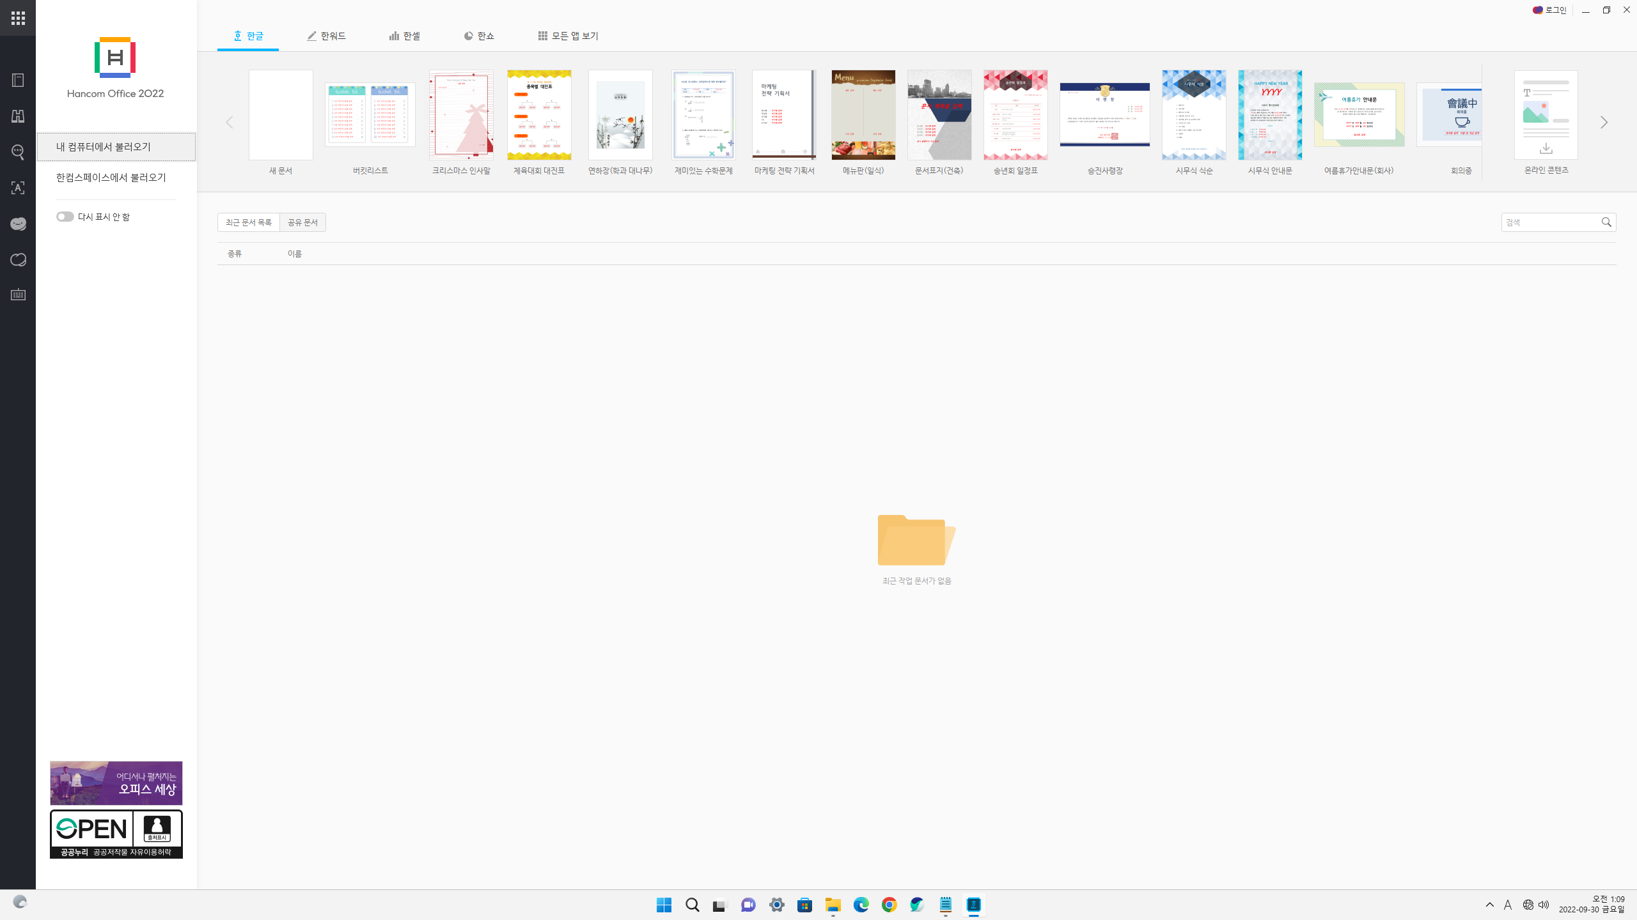This screenshot has height=920, width=1637.
Task: Click the dictionary book icon in sidebar
Action: click(18, 80)
